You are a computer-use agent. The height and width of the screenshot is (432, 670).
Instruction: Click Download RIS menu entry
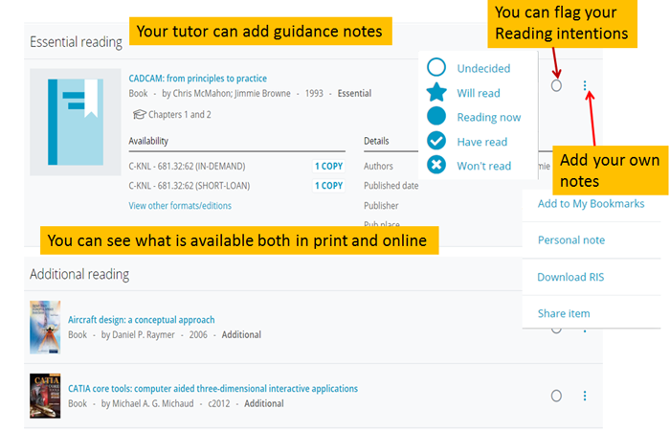pos(570,277)
